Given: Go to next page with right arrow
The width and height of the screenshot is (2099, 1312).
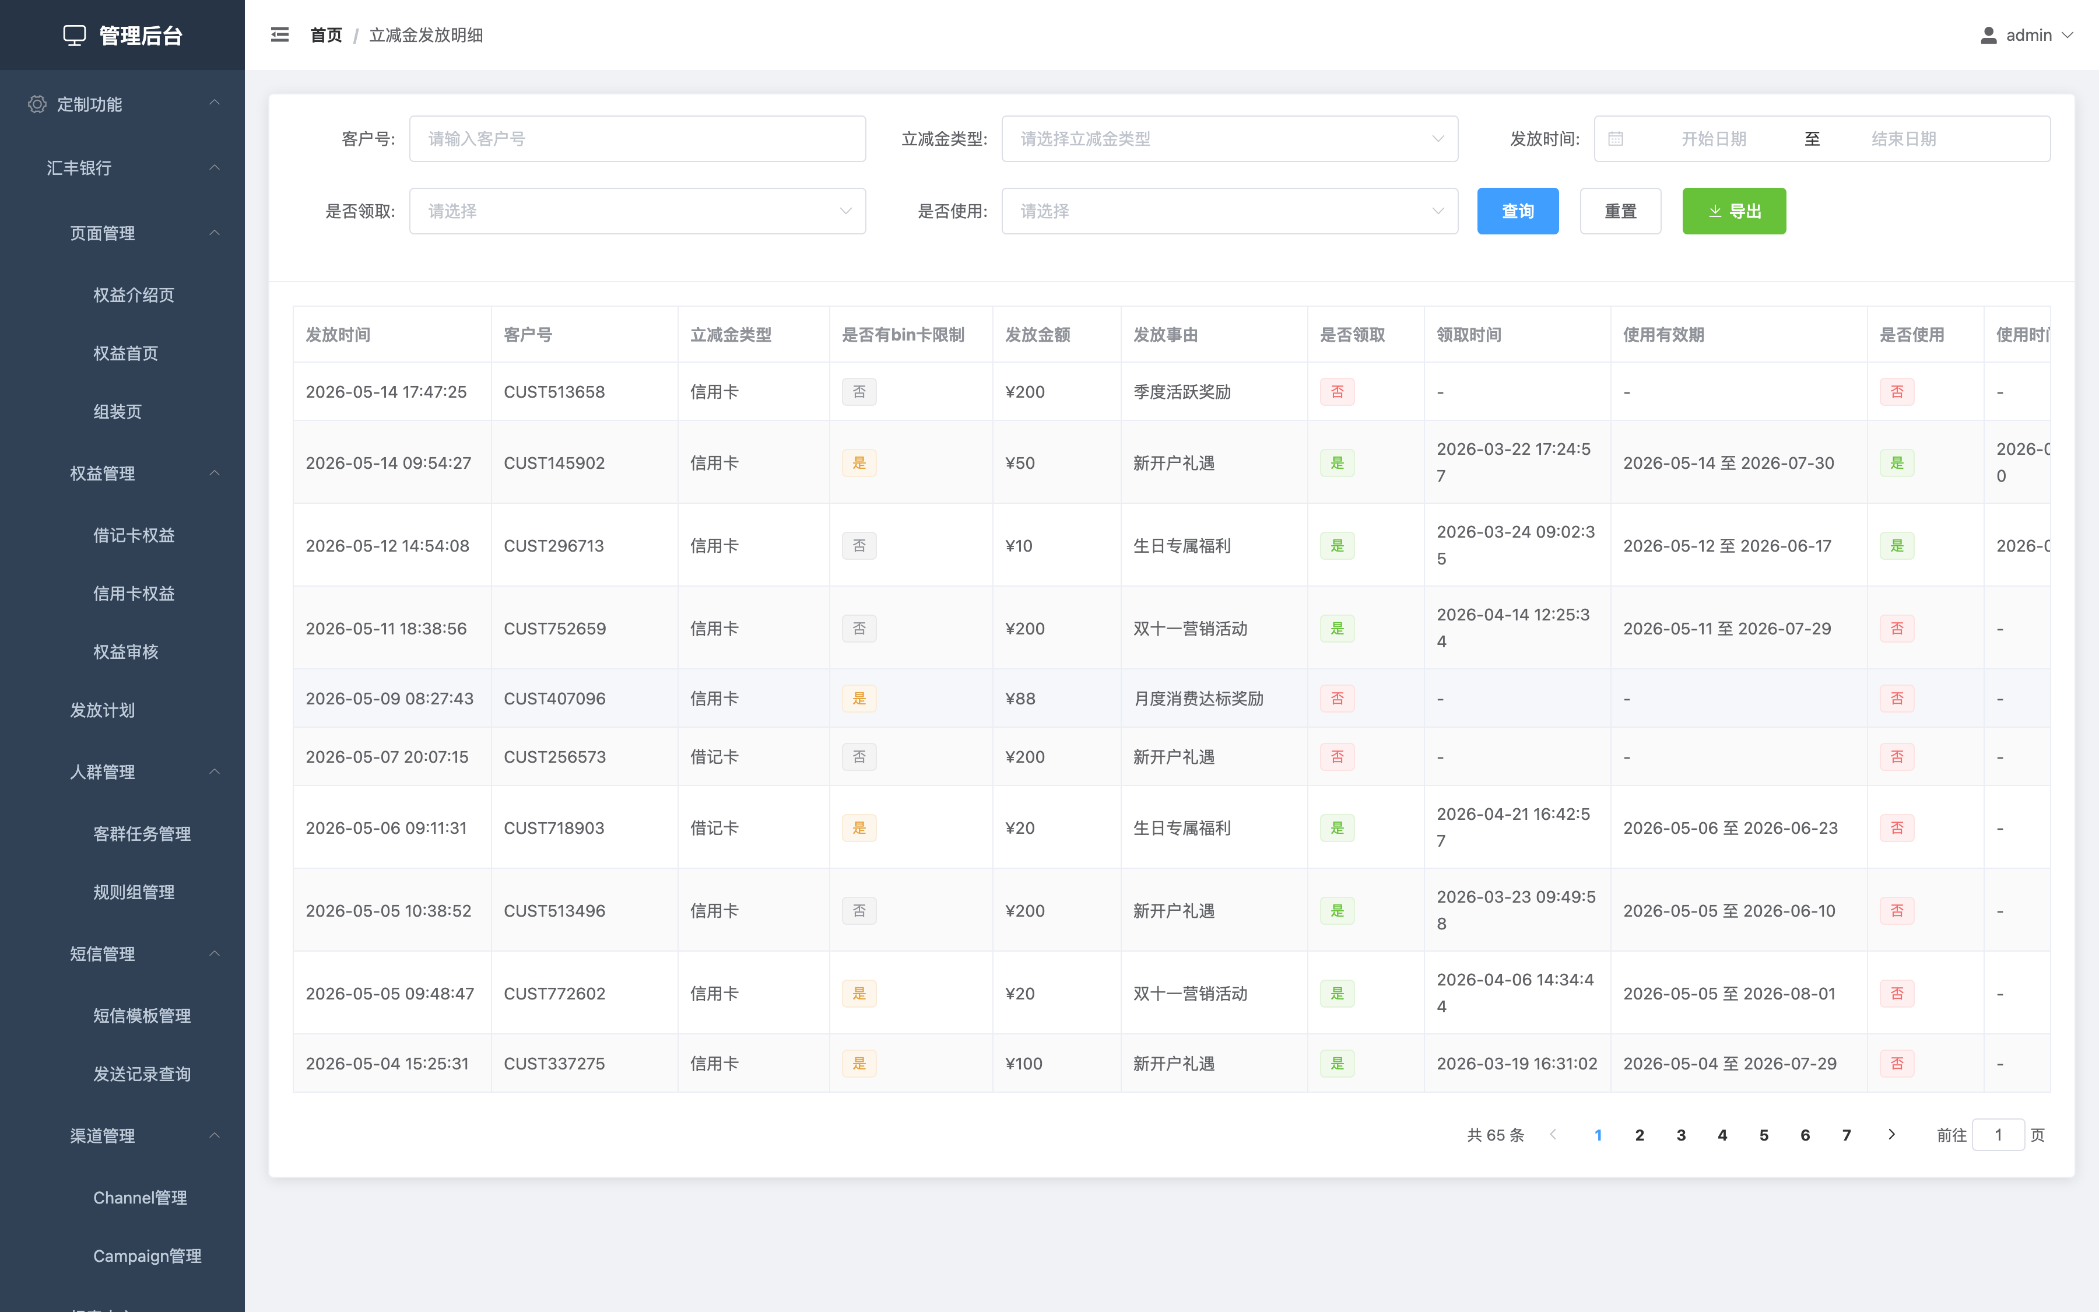Looking at the screenshot, I should click(x=1891, y=1134).
